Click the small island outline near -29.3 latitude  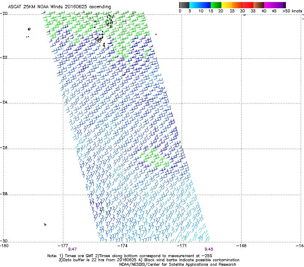tap(45, 225)
